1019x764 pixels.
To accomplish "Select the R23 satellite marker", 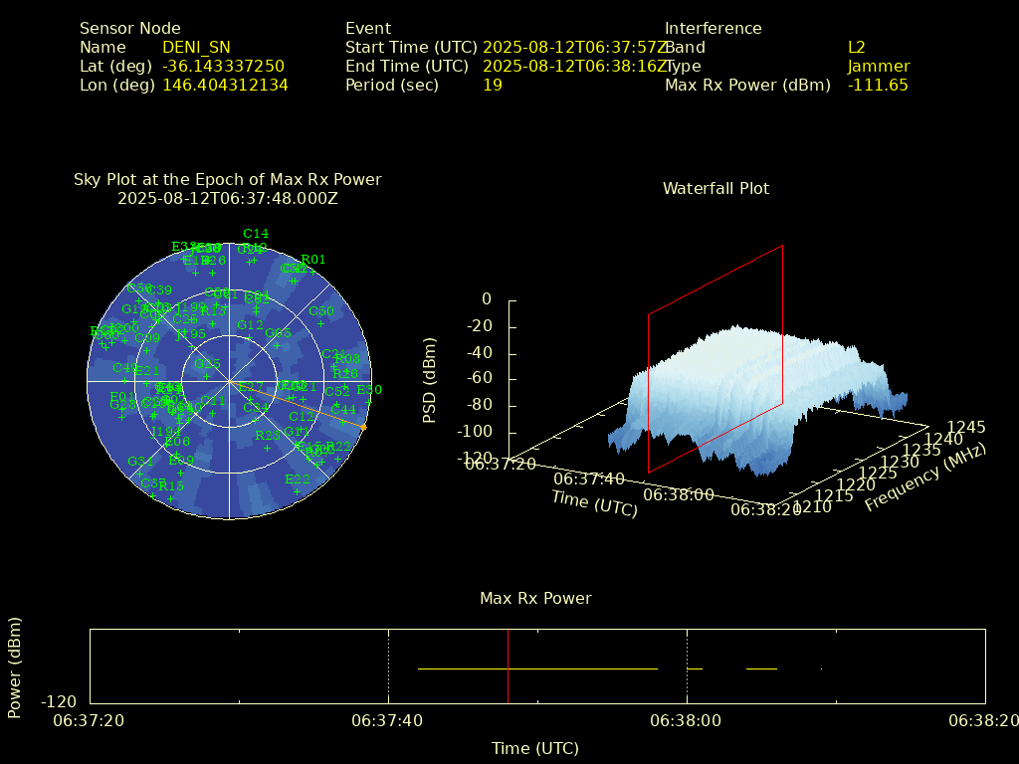I will pos(267,448).
